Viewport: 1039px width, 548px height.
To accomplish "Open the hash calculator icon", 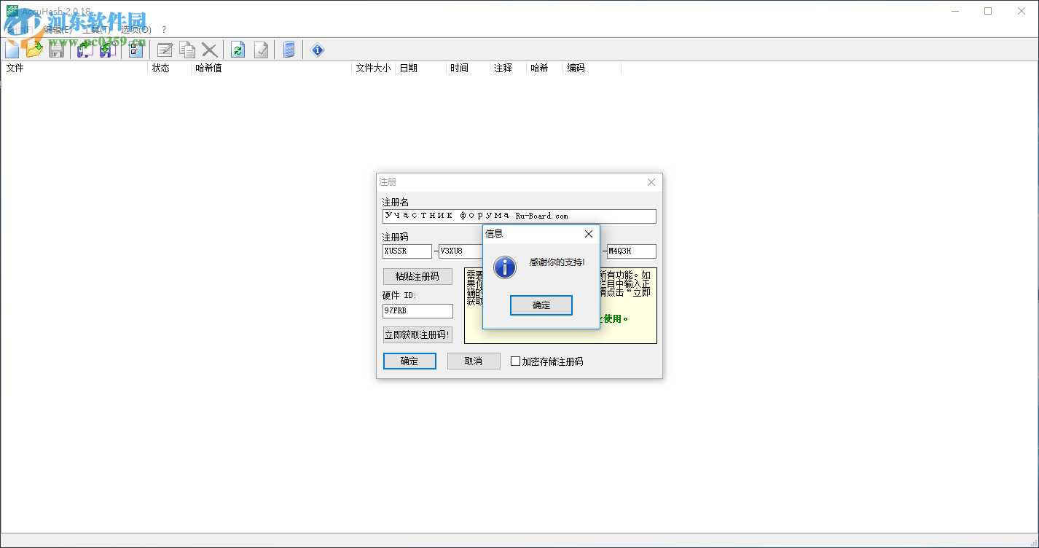I will point(289,50).
